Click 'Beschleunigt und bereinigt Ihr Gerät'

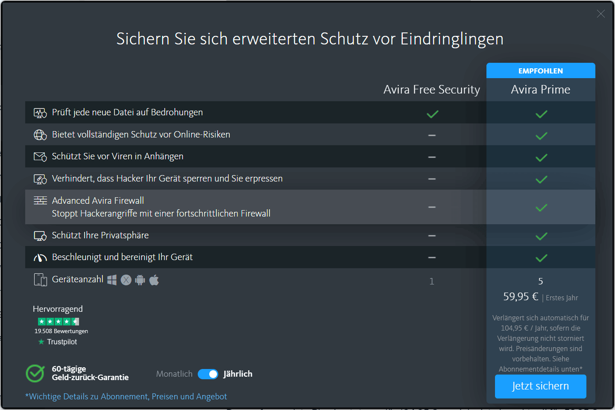pos(122,257)
